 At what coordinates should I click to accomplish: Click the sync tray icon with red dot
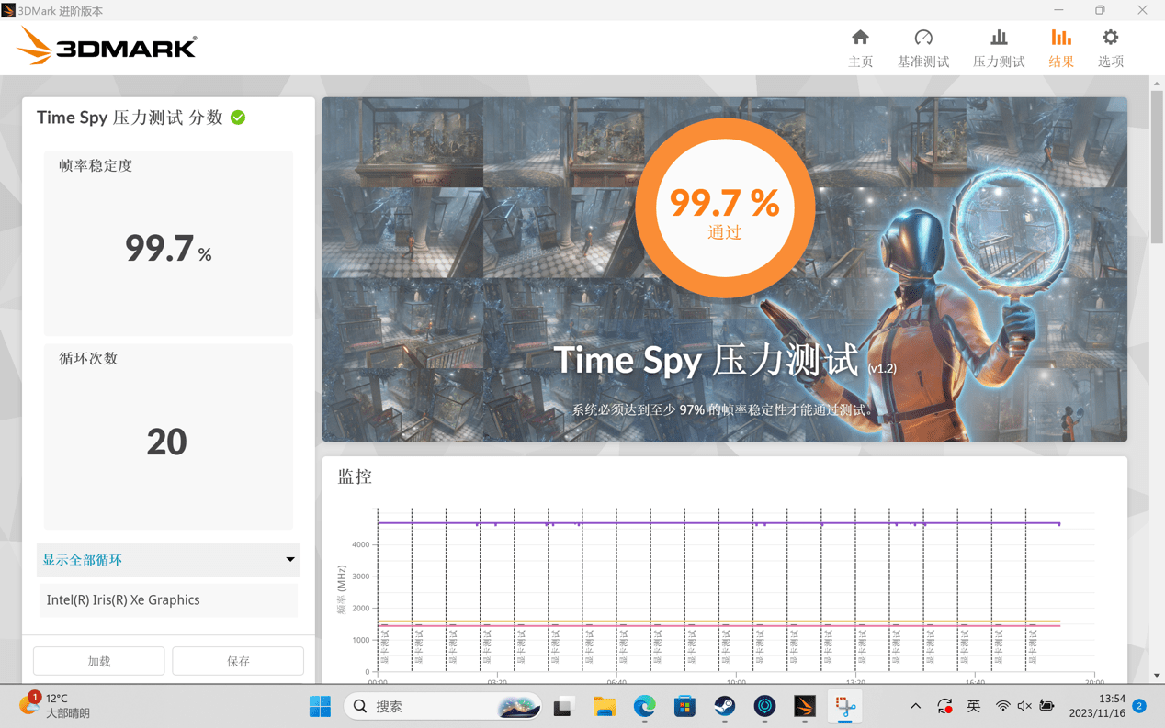(944, 706)
